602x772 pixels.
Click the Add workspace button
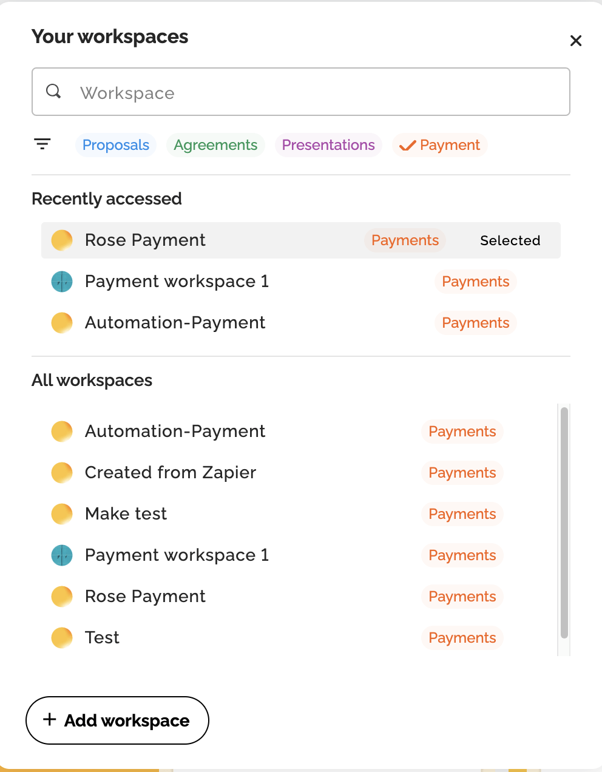point(117,720)
